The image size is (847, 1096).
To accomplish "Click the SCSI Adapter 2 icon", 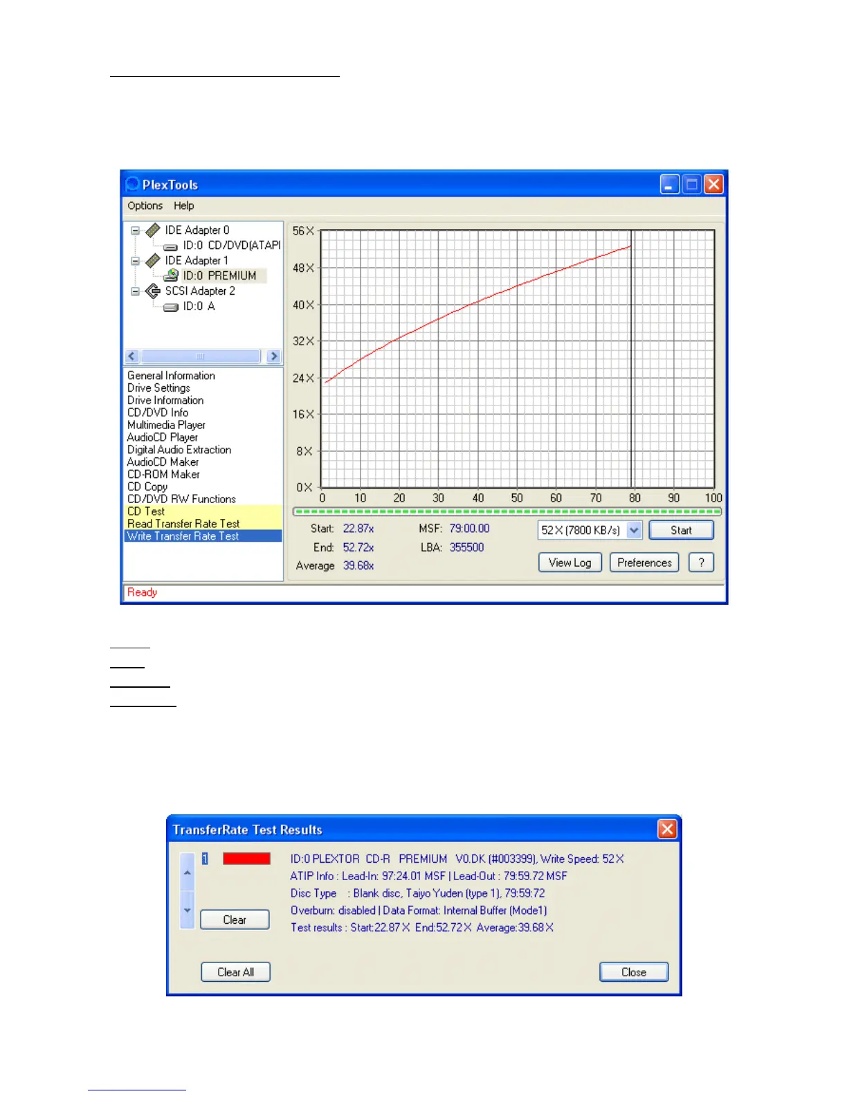I will pos(153,291).
